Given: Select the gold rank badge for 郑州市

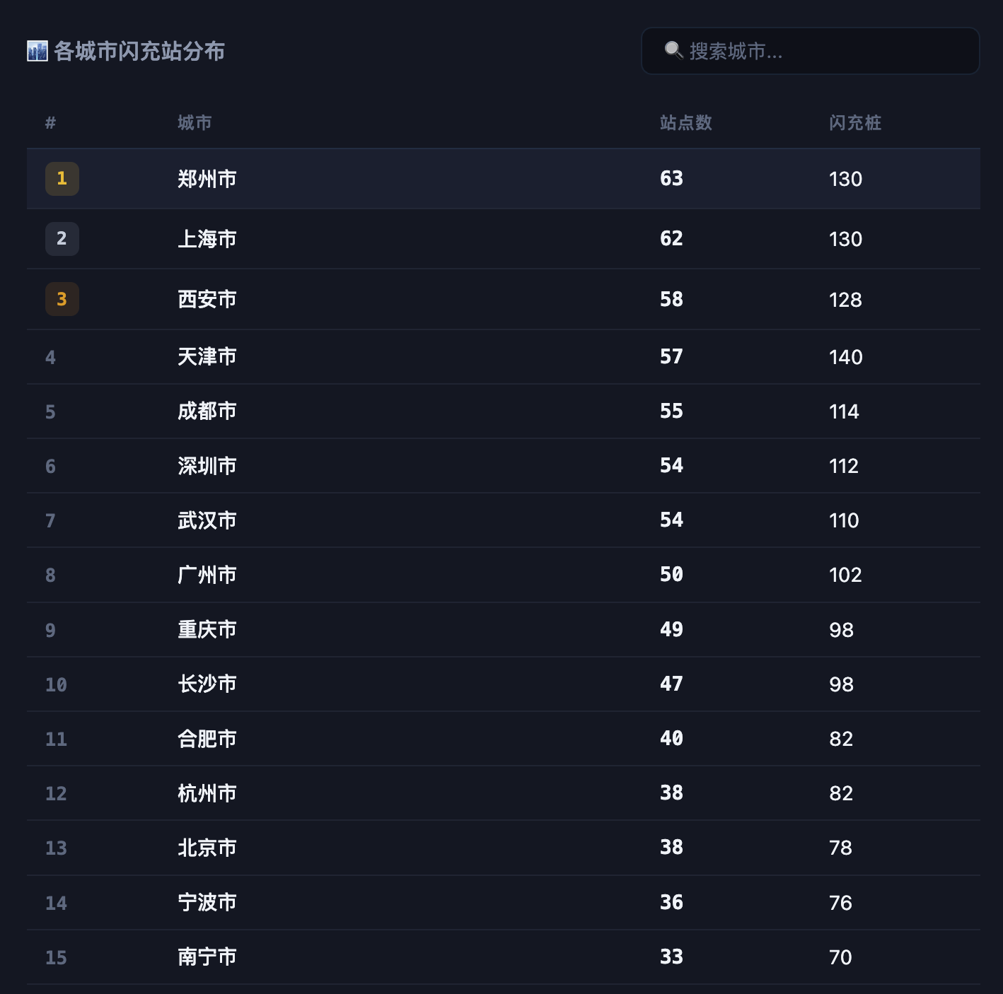Looking at the screenshot, I should (62, 179).
